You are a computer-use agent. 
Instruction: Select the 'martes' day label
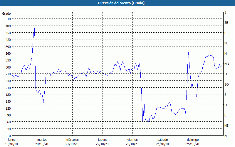(x=42, y=140)
